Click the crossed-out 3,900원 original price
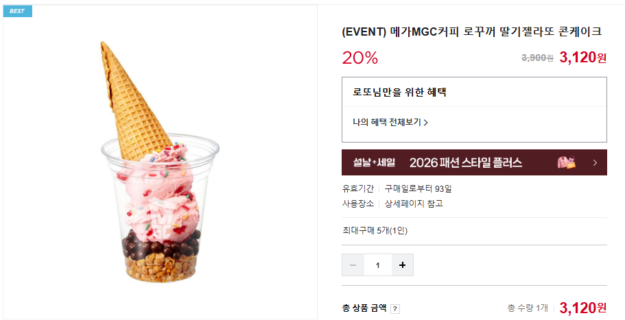 (537, 58)
